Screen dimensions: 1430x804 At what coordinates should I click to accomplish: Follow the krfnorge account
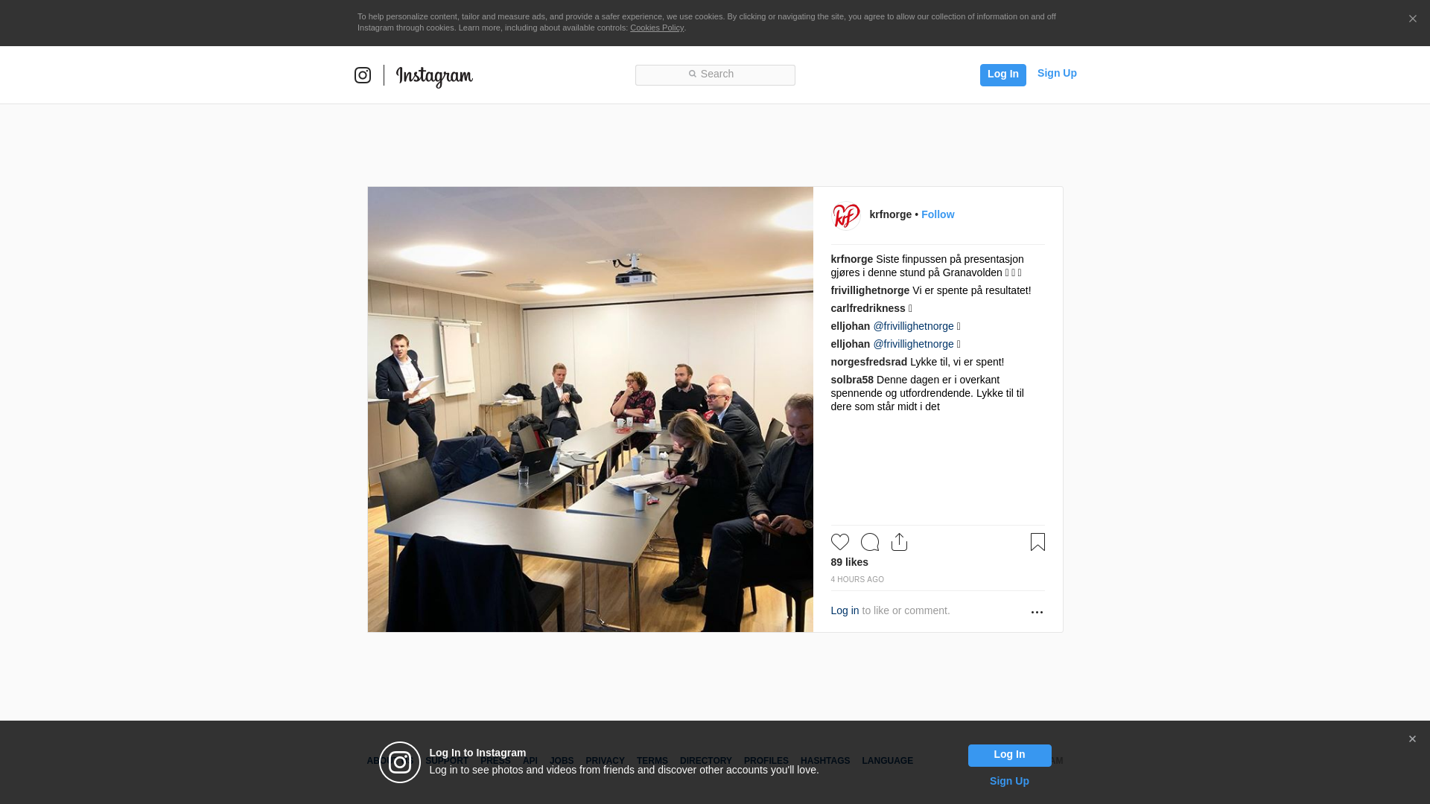coord(938,214)
